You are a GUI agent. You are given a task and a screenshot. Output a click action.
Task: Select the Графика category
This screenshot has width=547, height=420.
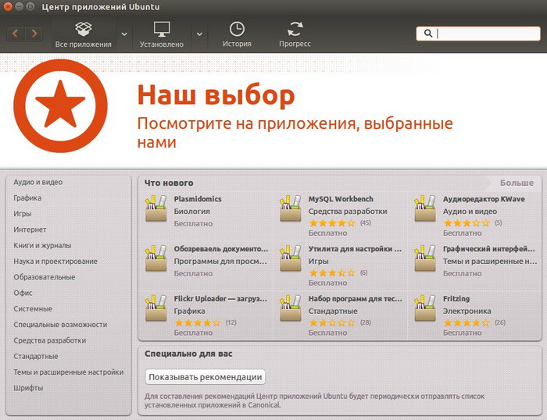(x=27, y=198)
